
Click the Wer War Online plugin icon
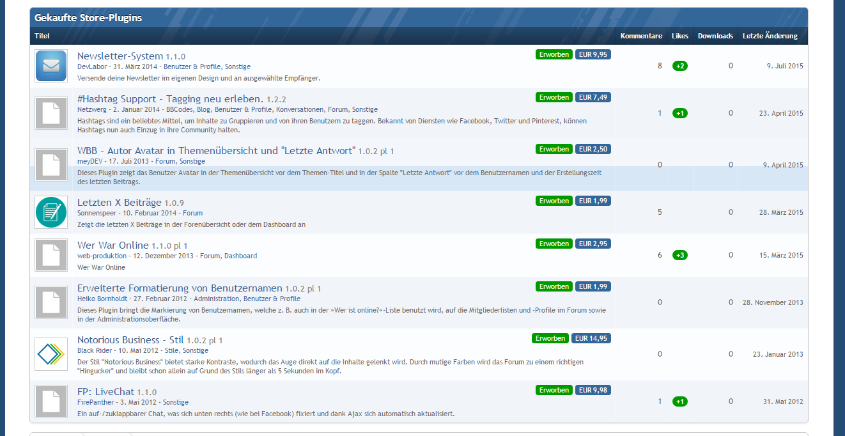pyautogui.click(x=51, y=255)
